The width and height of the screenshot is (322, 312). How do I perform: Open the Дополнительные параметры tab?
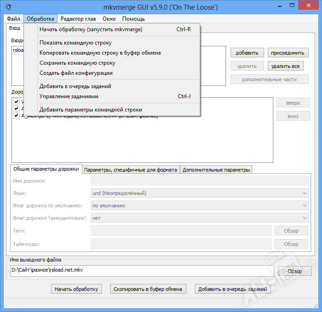tap(216, 170)
